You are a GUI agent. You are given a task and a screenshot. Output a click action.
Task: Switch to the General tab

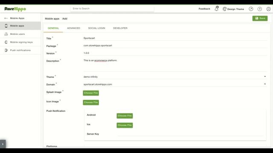pyautogui.click(x=53, y=28)
